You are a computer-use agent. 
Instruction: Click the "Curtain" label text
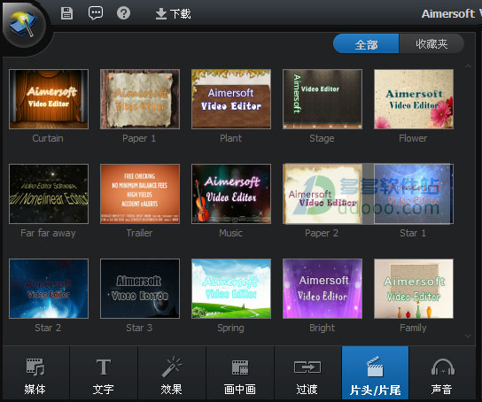click(48, 138)
